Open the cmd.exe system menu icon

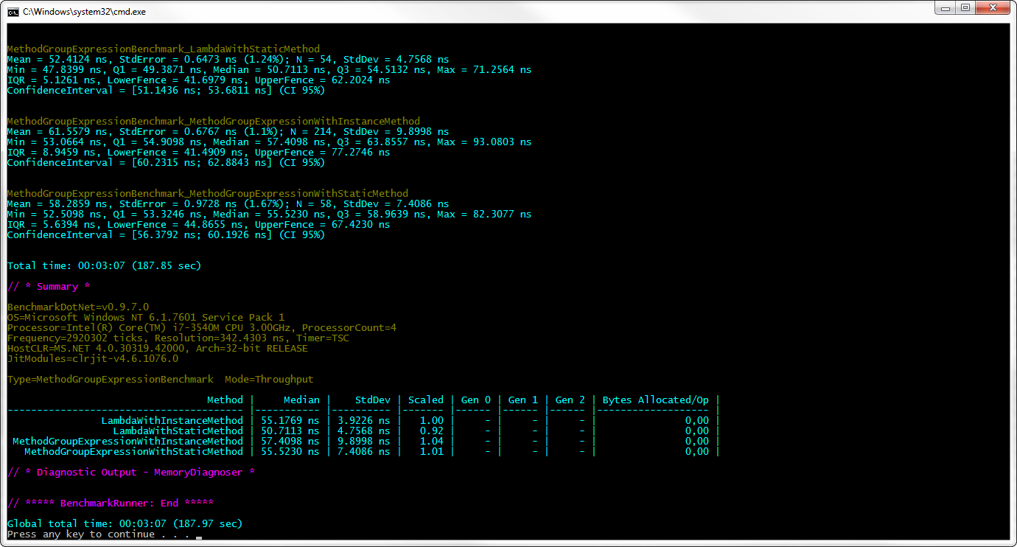point(13,11)
